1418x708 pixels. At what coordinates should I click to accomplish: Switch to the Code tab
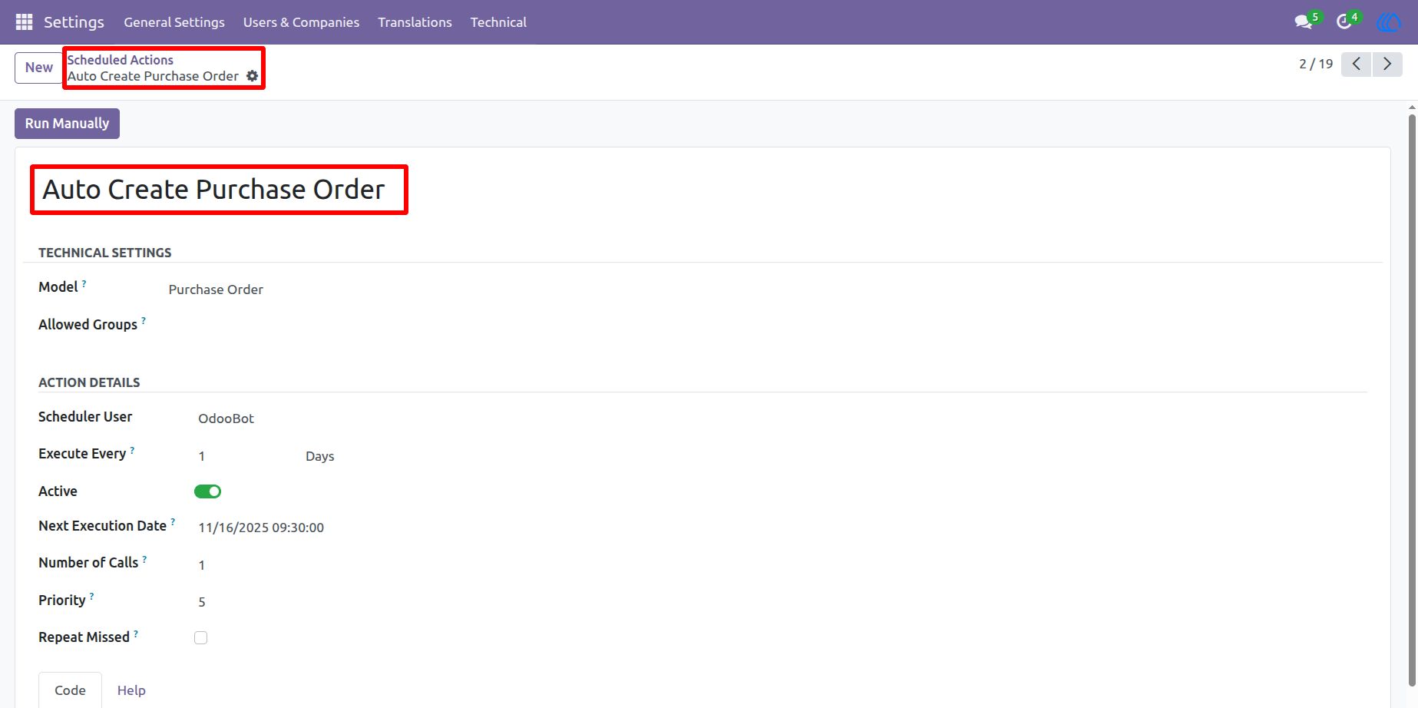pyautogui.click(x=70, y=690)
